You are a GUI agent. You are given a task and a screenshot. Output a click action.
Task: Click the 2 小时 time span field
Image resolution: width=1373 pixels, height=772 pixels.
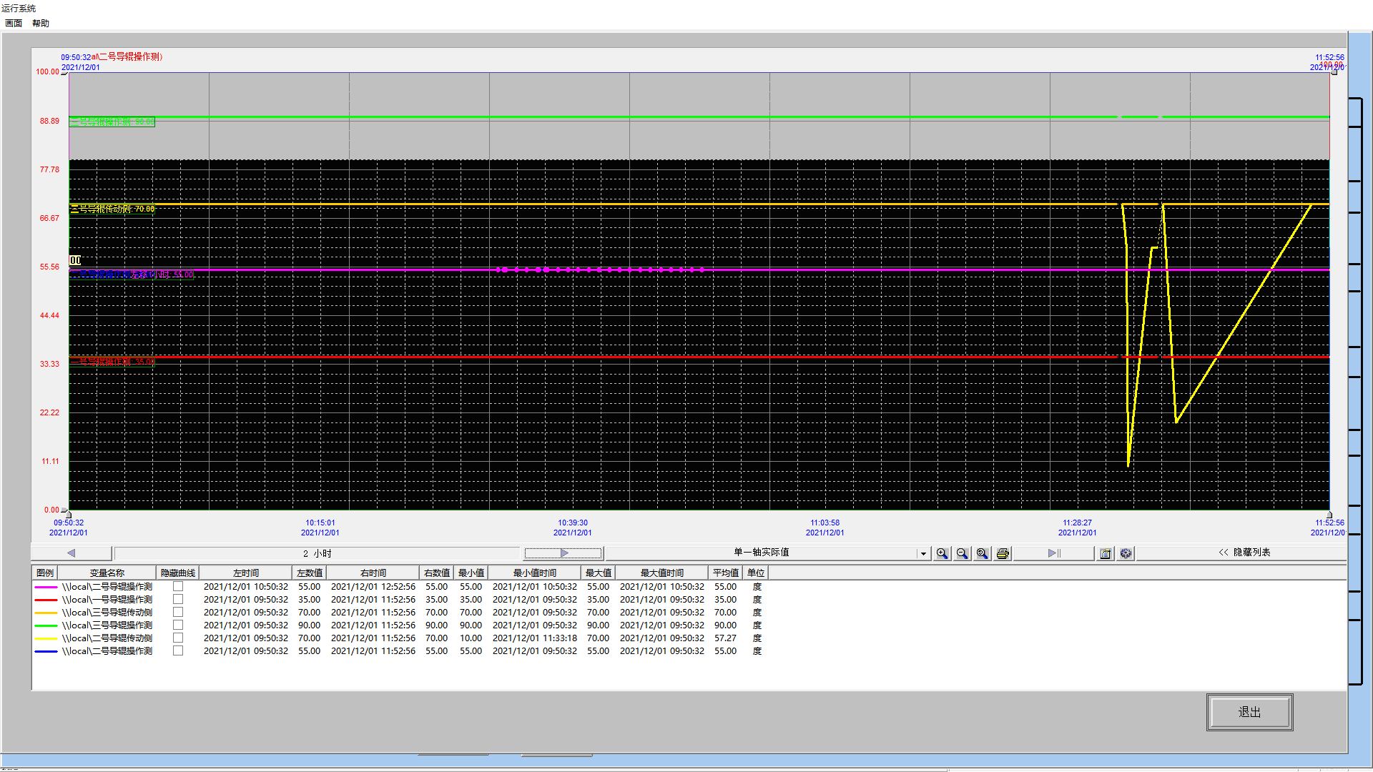coord(317,553)
